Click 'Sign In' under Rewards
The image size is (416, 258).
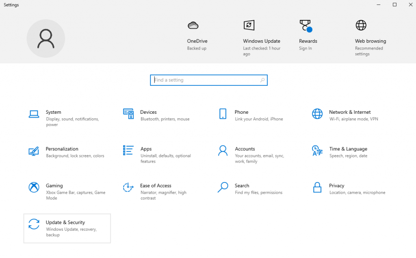(305, 48)
